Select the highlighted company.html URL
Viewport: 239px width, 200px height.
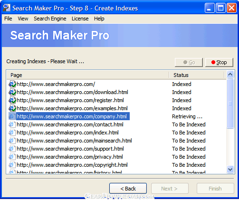tap(73, 116)
